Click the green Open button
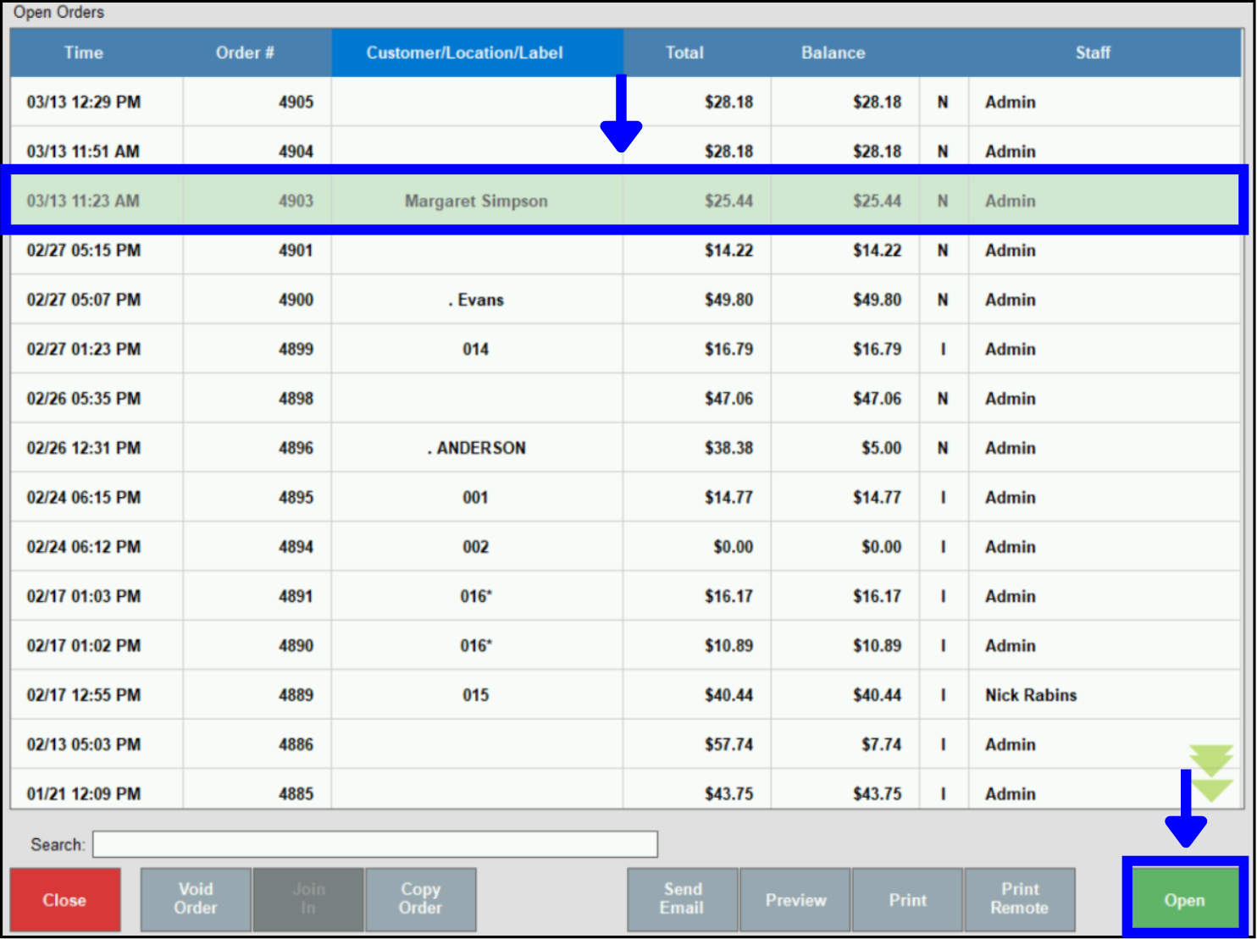The height and width of the screenshot is (939, 1257). [1184, 900]
